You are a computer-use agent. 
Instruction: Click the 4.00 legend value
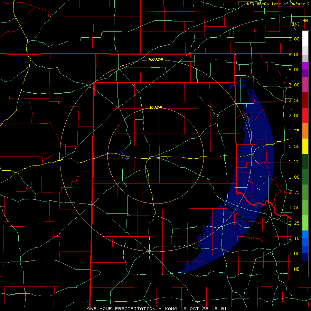click(x=294, y=69)
